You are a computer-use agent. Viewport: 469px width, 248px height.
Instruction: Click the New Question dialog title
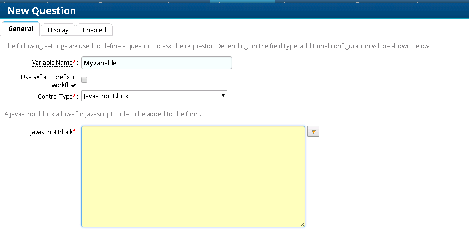click(x=42, y=11)
